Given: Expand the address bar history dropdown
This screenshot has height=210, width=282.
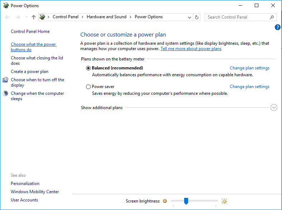Looking at the screenshot, I should point(190,18).
